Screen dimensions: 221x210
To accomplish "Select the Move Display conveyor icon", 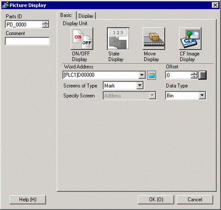I will click(x=154, y=38).
